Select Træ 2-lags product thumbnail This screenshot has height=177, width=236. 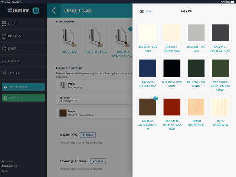click(69, 38)
